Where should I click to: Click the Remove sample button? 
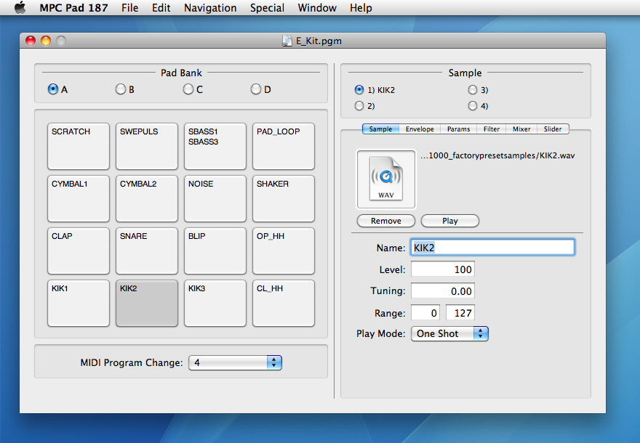[385, 221]
